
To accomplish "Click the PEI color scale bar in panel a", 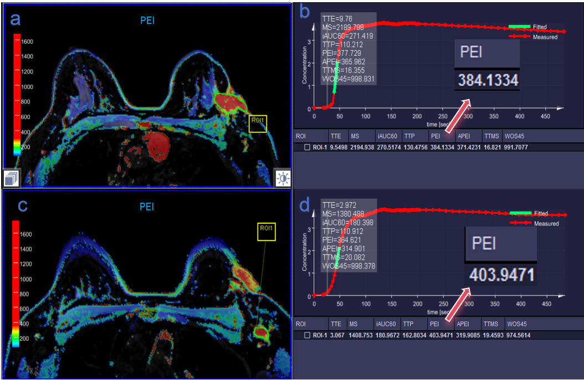I will pos(17,95).
